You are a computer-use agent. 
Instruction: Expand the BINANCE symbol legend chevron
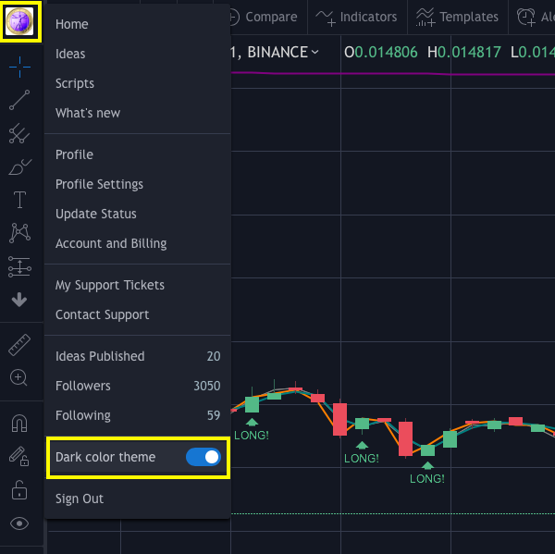(x=315, y=53)
